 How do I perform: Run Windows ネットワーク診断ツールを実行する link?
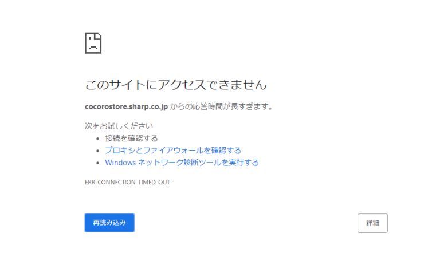click(182, 163)
